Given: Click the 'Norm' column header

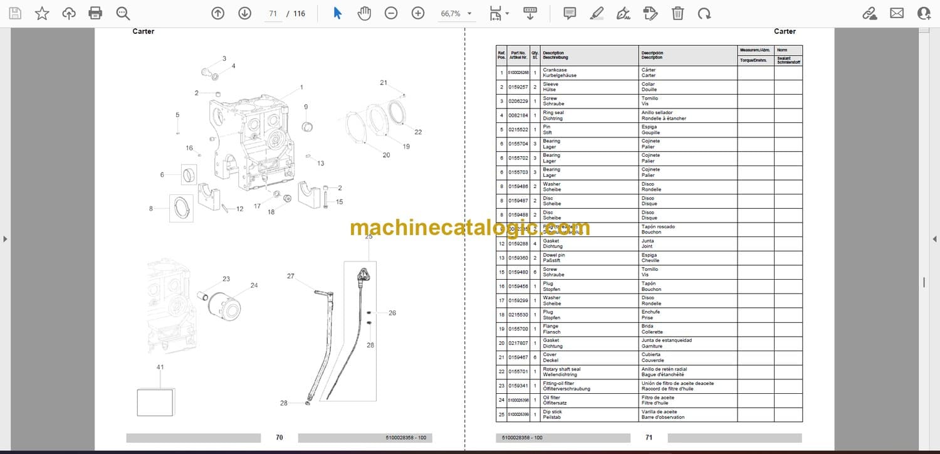Looking at the screenshot, I should tap(788, 50).
